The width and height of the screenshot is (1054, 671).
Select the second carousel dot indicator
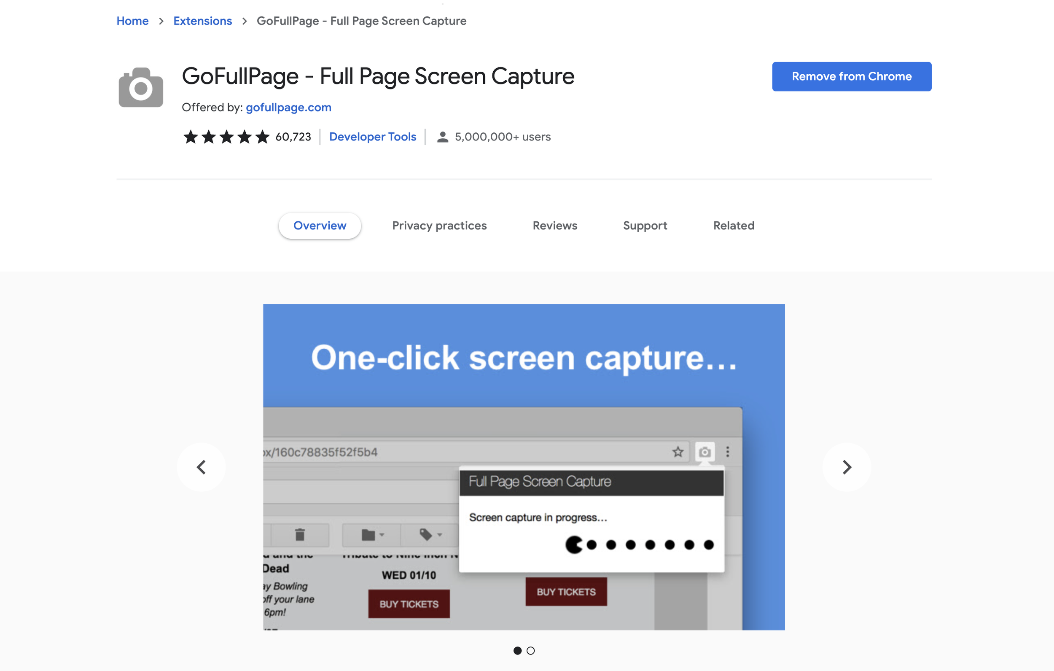click(x=530, y=650)
